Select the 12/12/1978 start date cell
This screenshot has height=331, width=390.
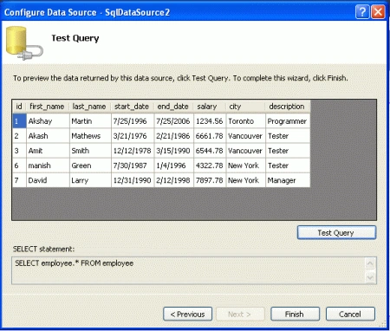pos(133,151)
